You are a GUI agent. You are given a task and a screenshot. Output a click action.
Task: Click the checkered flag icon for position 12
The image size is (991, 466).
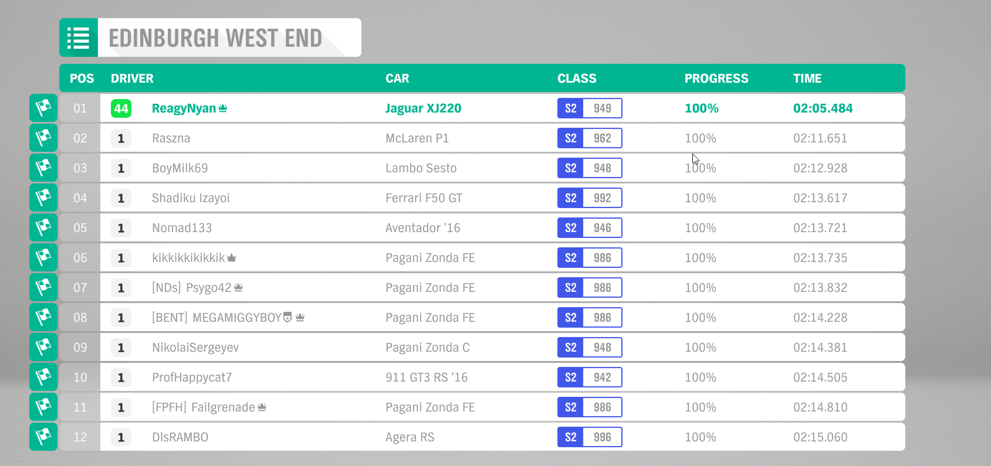(43, 437)
